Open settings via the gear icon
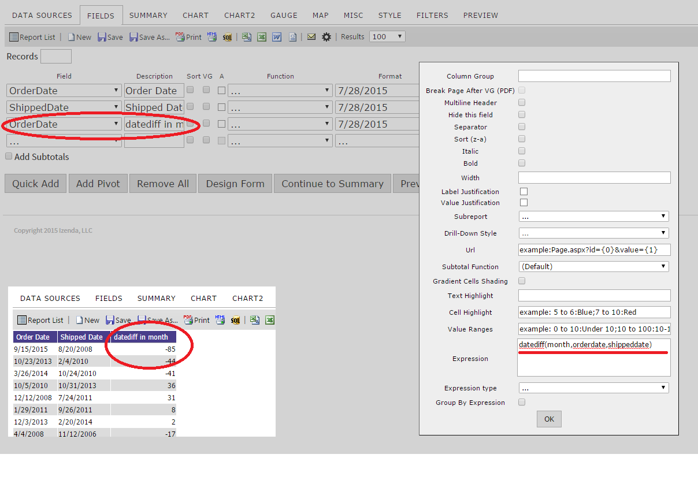Screen dimensions: 698x484 point(326,37)
